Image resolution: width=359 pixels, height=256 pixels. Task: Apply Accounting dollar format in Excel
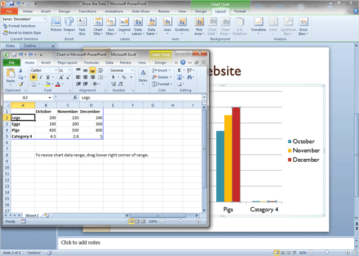coord(113,77)
